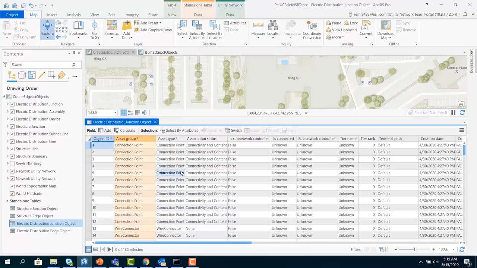
Task: Open Select By Location tool
Action: click(215, 30)
